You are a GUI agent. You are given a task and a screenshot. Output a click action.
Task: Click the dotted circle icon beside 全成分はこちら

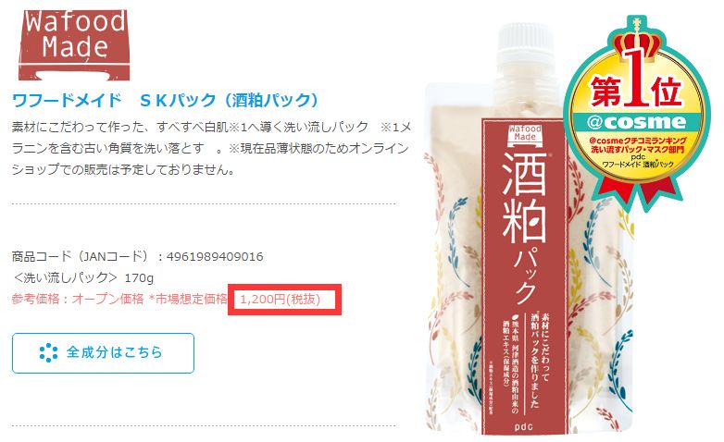click(x=48, y=352)
